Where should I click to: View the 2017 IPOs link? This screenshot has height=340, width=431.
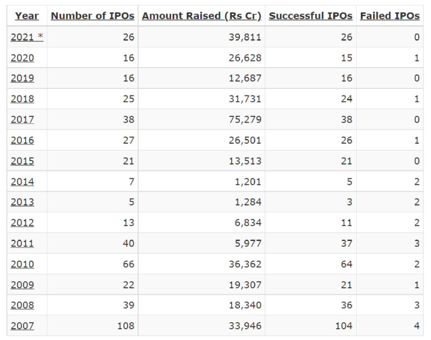pyautogui.click(x=22, y=120)
